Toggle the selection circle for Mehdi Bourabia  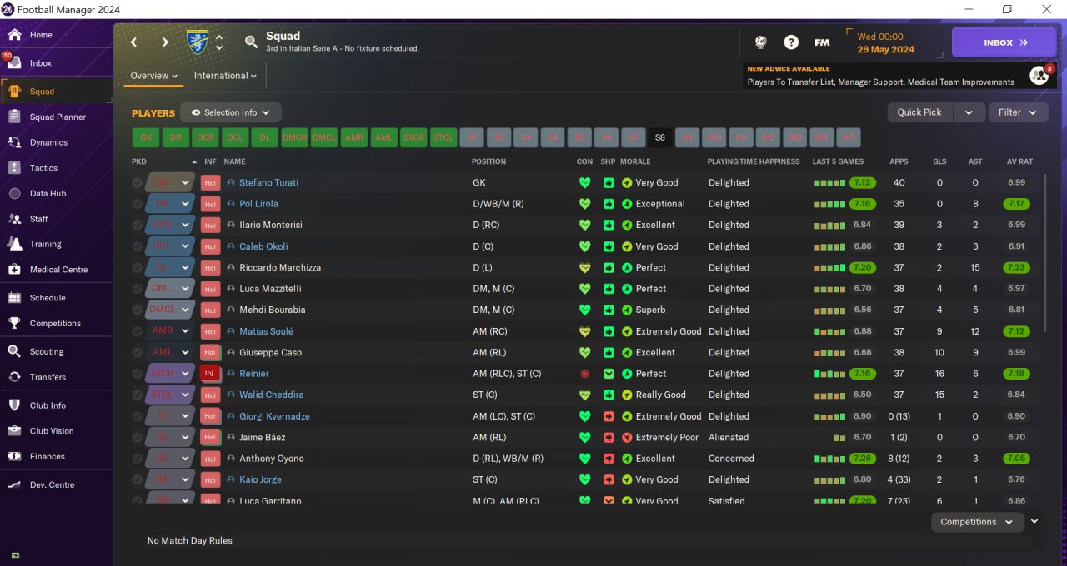(138, 310)
